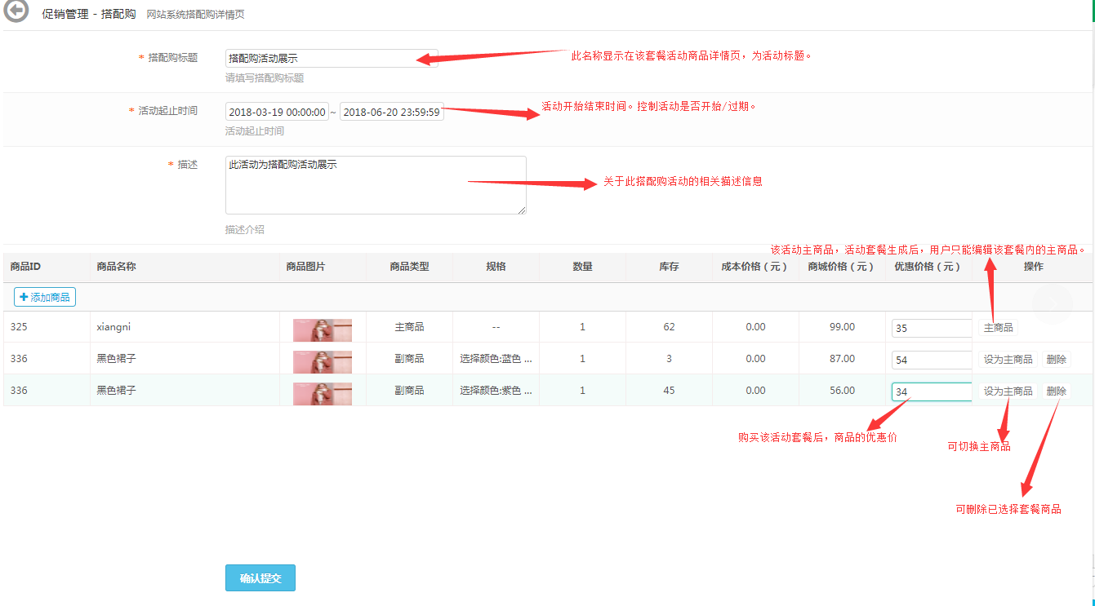Click the 添加商品 plus button
Image resolution: width=1095 pixels, height=606 pixels.
[45, 297]
